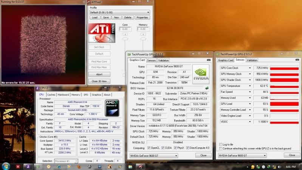Click Close 3D View button
The image size is (302, 170).
(x=99, y=81)
